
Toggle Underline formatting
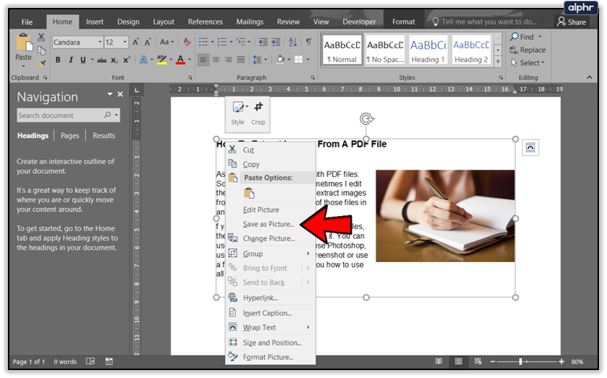click(83, 60)
